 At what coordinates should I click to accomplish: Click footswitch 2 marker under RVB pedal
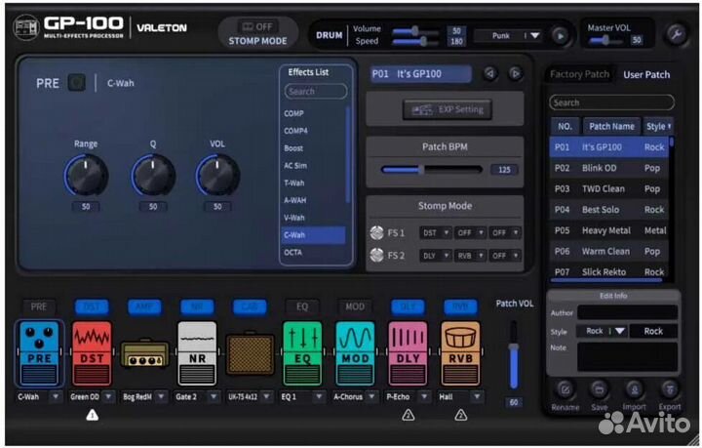[460, 415]
